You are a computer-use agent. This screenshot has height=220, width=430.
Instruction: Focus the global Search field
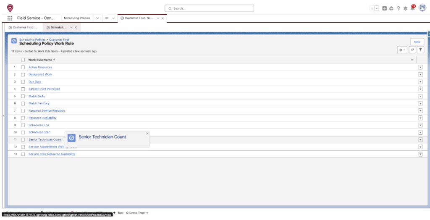point(209,8)
